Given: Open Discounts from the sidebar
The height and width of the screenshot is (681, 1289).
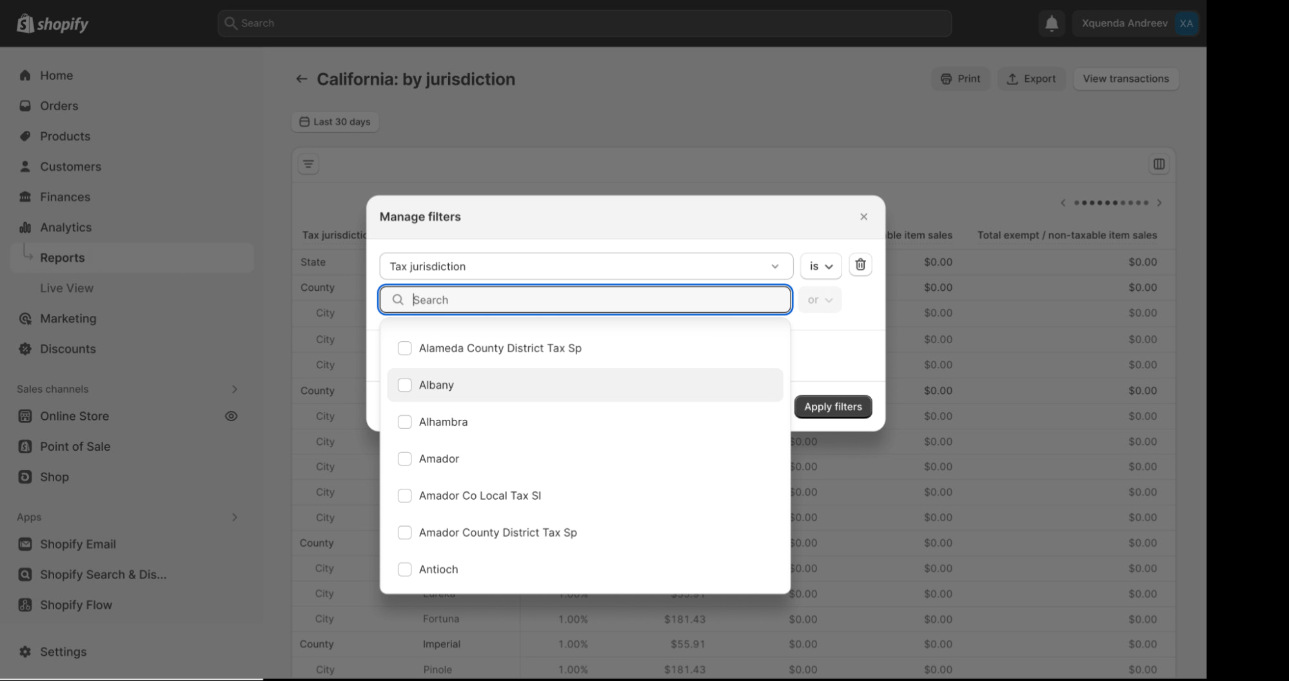Looking at the screenshot, I should point(67,349).
